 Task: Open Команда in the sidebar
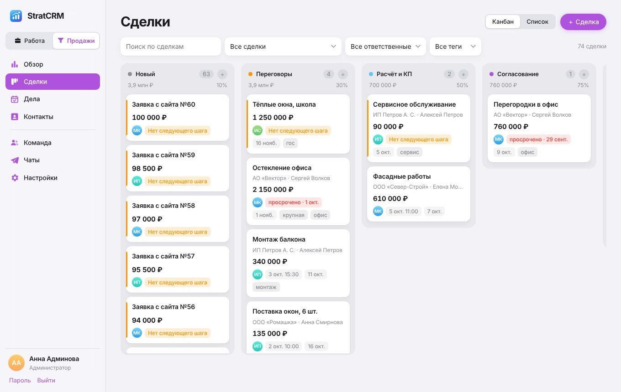53,143
